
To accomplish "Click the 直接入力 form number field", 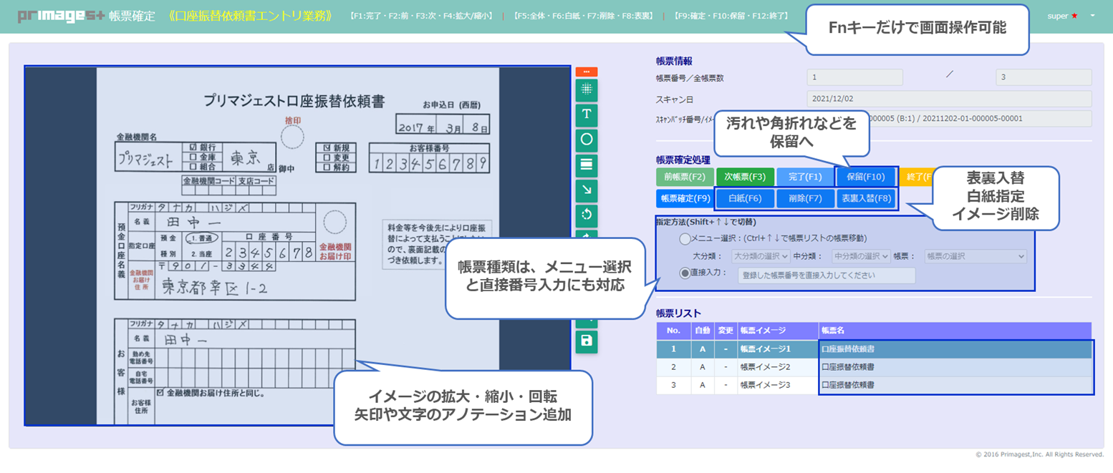I will point(827,275).
